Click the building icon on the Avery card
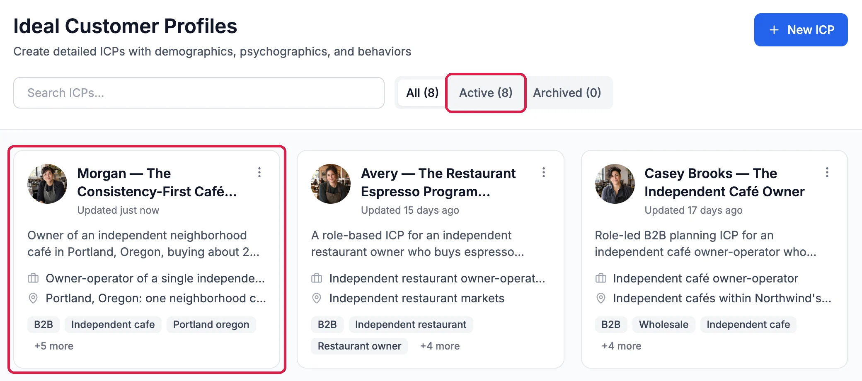The width and height of the screenshot is (862, 381). [x=317, y=278]
